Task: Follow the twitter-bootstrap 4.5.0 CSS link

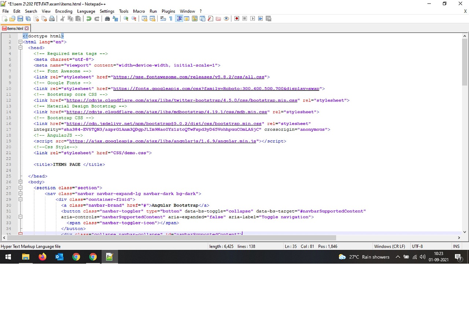Action: (x=182, y=100)
